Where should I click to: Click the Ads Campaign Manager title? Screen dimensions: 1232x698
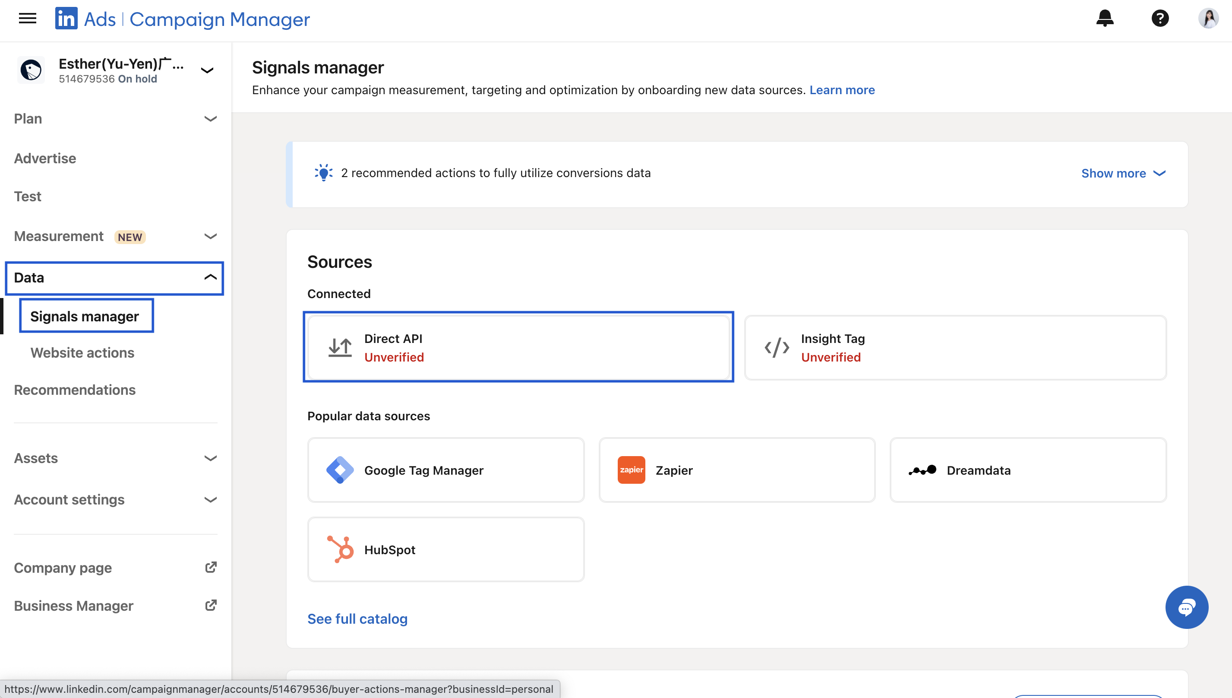[x=197, y=19]
